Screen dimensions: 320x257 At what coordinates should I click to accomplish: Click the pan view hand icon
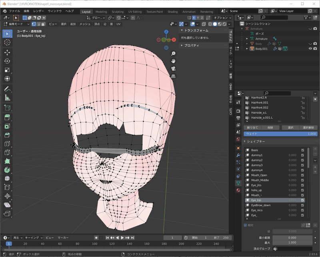click(x=173, y=61)
